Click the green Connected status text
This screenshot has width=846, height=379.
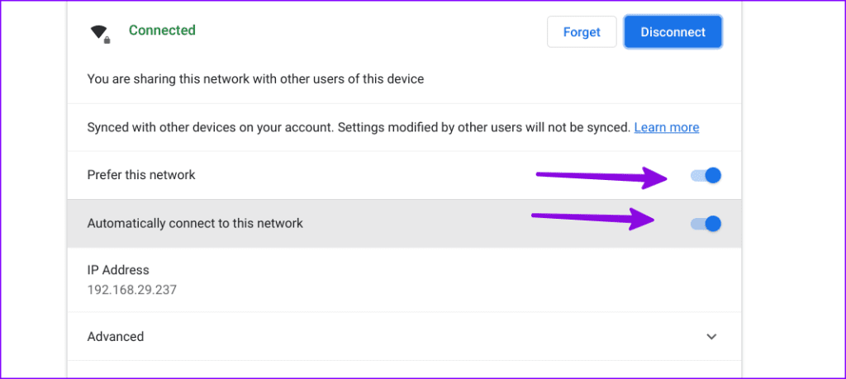pyautogui.click(x=162, y=31)
